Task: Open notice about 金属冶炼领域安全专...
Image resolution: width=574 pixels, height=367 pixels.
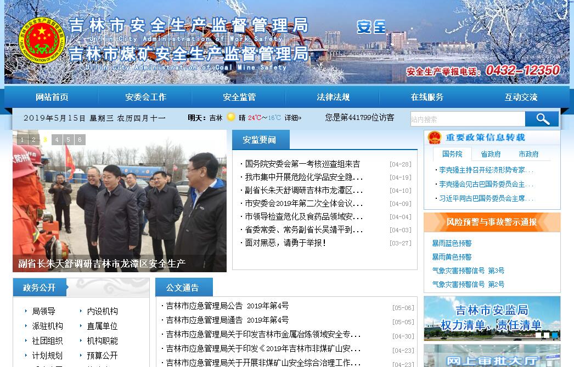Action: tap(263, 334)
